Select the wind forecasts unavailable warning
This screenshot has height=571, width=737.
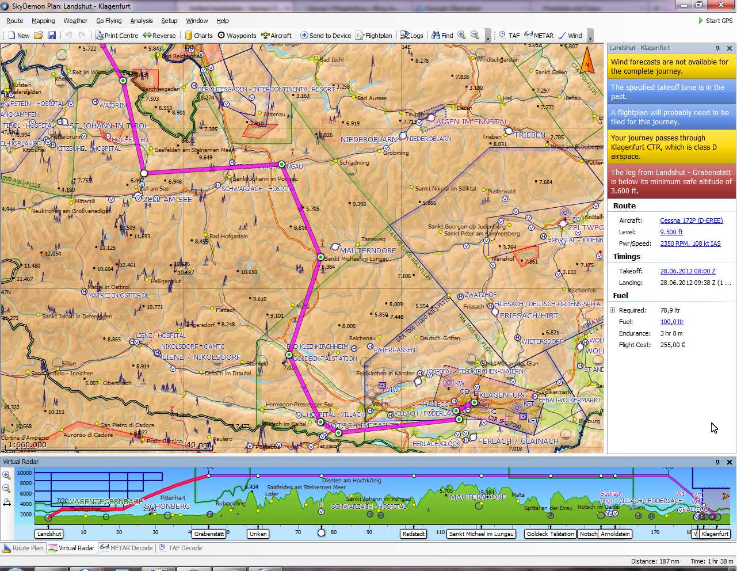click(671, 67)
